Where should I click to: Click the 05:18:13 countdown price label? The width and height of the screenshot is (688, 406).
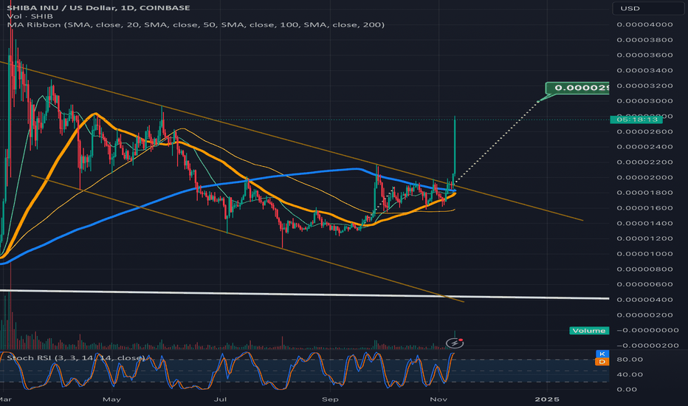[x=636, y=120]
